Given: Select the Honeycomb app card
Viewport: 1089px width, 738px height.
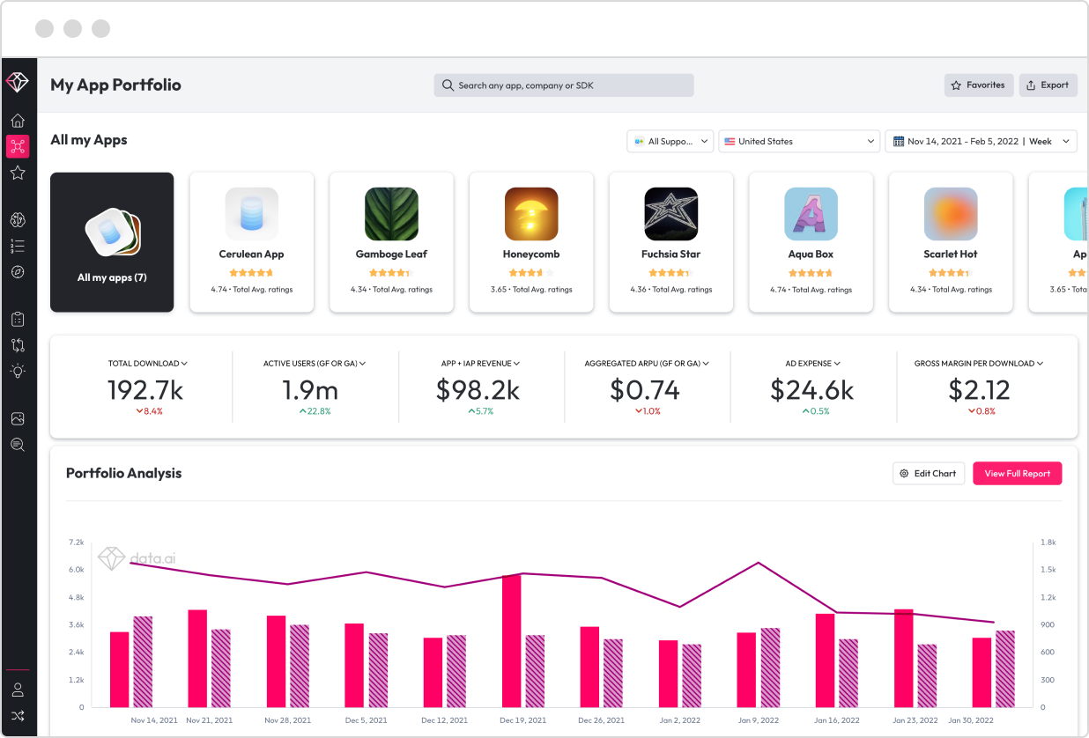Looking at the screenshot, I should tap(531, 241).
